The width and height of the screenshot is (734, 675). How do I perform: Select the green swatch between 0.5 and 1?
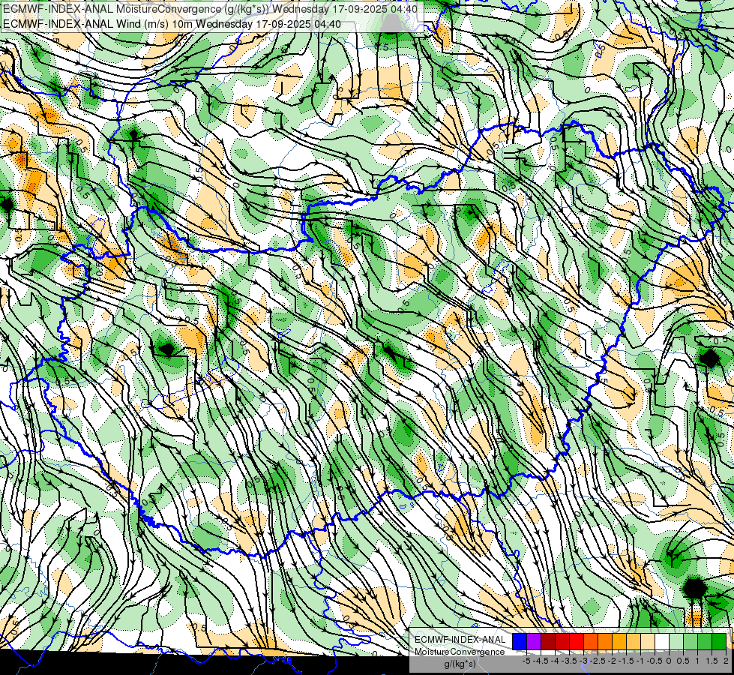click(691, 641)
